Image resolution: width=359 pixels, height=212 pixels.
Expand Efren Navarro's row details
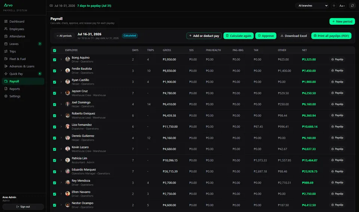(61, 194)
